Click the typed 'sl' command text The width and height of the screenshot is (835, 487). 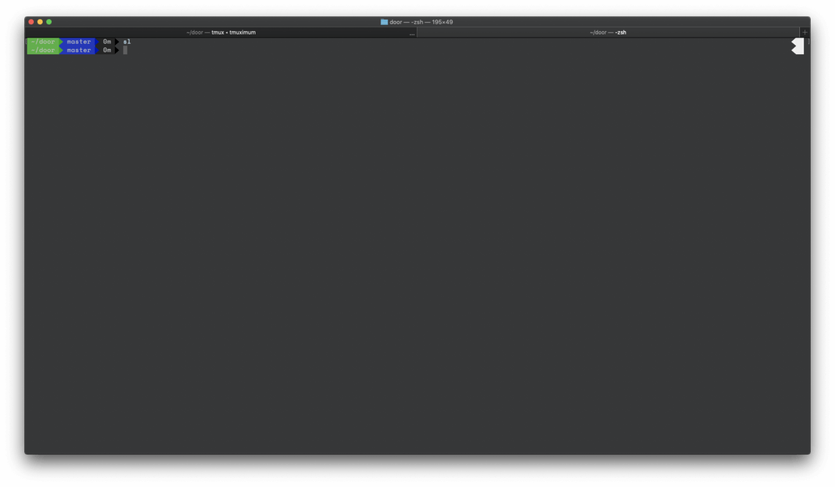[x=127, y=42]
